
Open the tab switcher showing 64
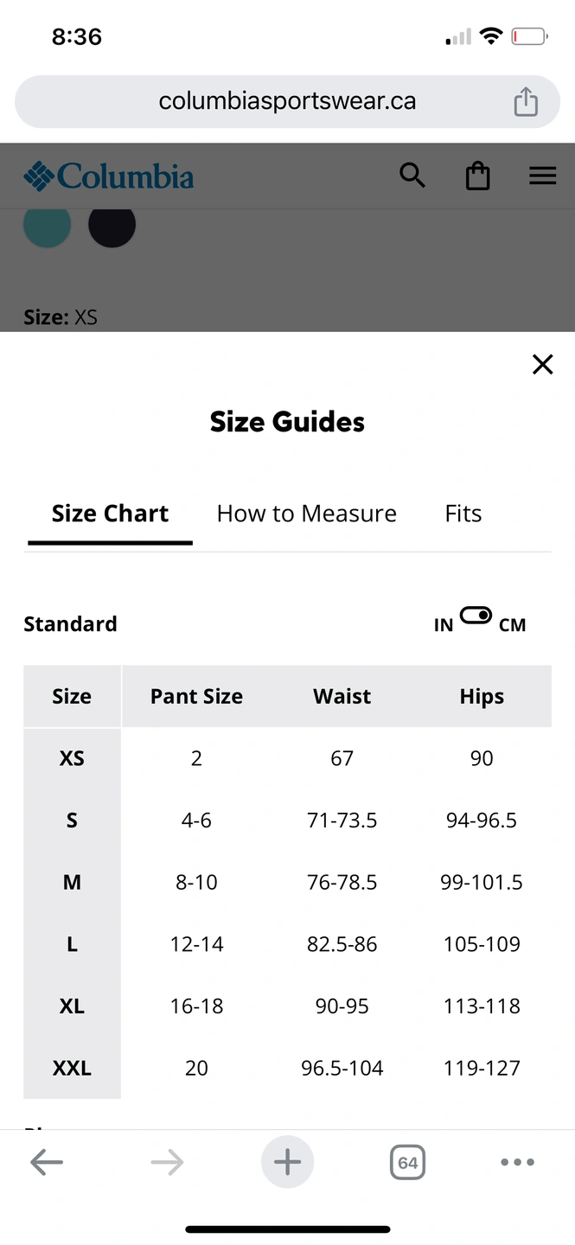[407, 1163]
